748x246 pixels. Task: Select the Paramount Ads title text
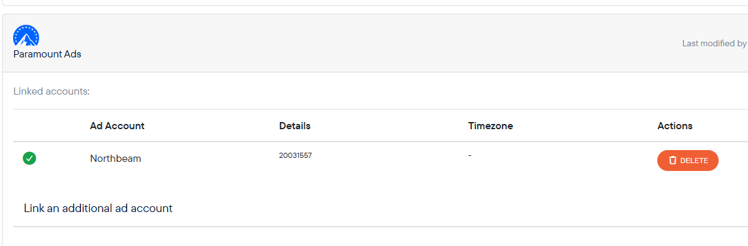pyautogui.click(x=47, y=54)
